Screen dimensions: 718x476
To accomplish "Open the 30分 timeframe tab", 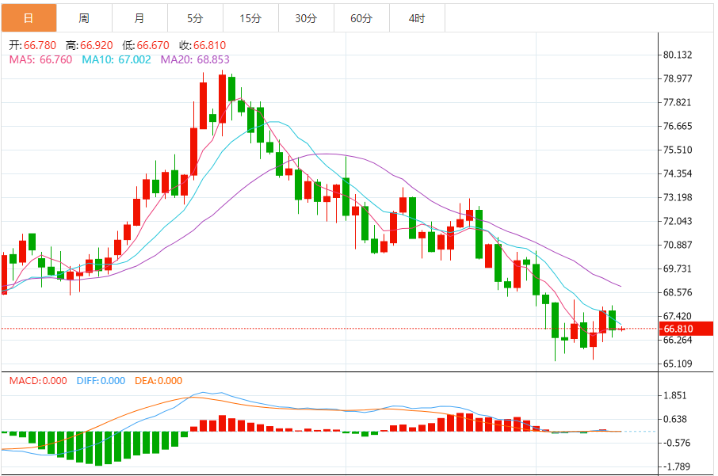I will click(x=306, y=18).
